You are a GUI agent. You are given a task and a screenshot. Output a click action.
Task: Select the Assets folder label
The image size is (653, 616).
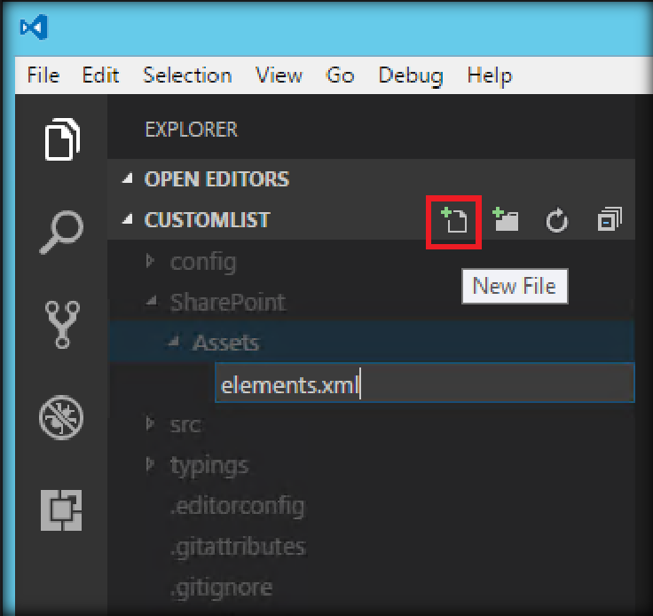click(225, 343)
